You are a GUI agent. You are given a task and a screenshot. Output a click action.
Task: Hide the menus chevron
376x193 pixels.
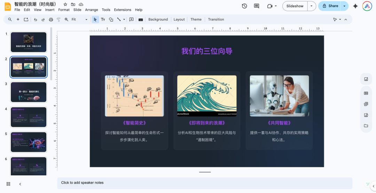(346, 19)
